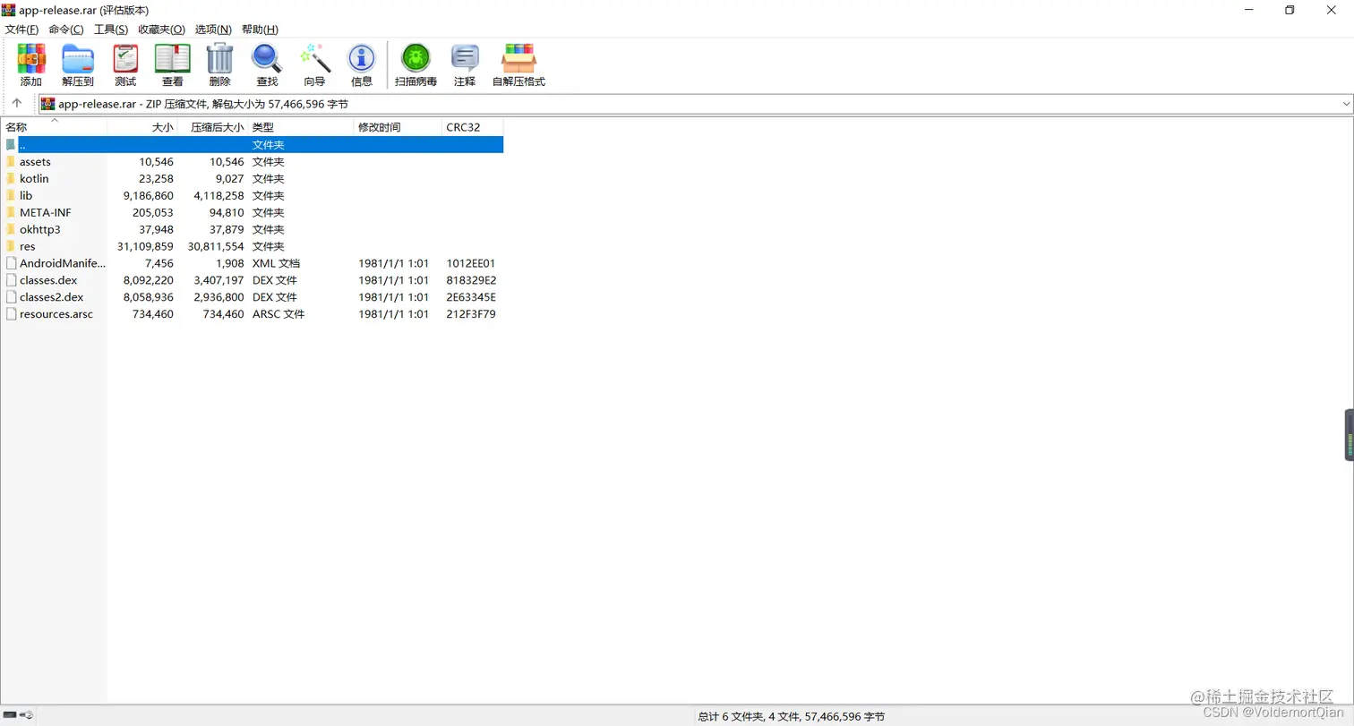Click the Delete (删除) trash icon
1354x726 pixels.
click(219, 59)
